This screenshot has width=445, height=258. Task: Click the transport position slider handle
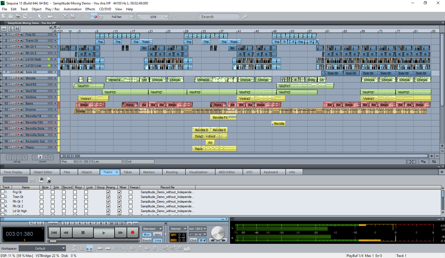53,241
